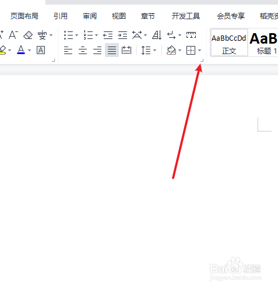Click the phonetic guide wén icon

pyautogui.click(x=43, y=35)
